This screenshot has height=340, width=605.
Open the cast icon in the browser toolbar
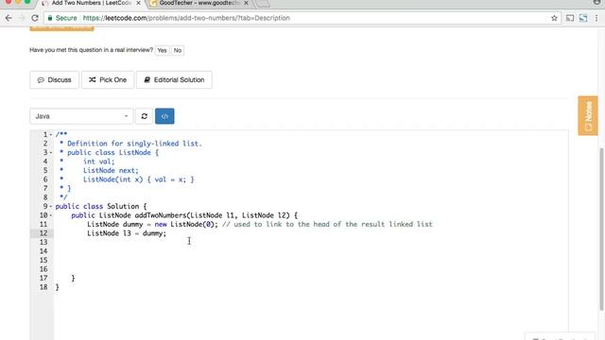click(x=570, y=18)
